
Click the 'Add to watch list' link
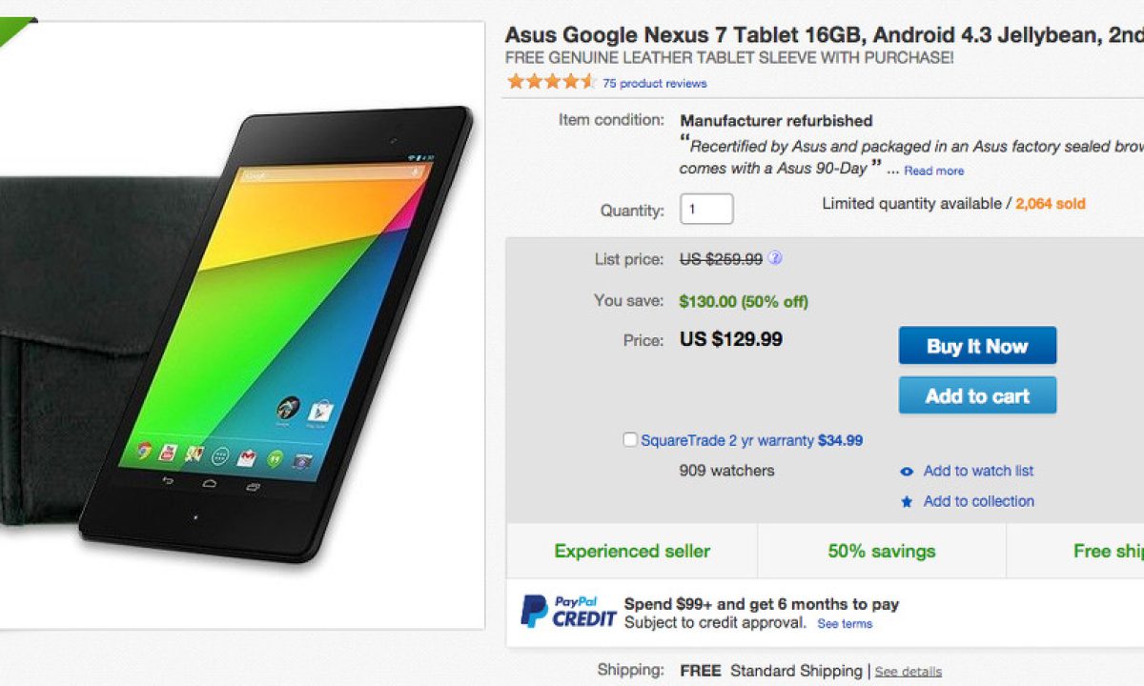[x=978, y=471]
